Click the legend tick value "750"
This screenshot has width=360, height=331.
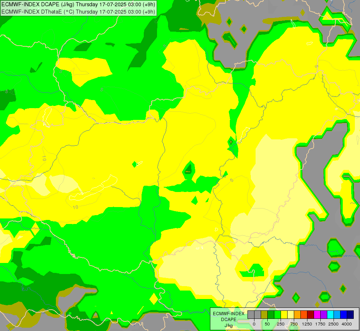click(294, 324)
